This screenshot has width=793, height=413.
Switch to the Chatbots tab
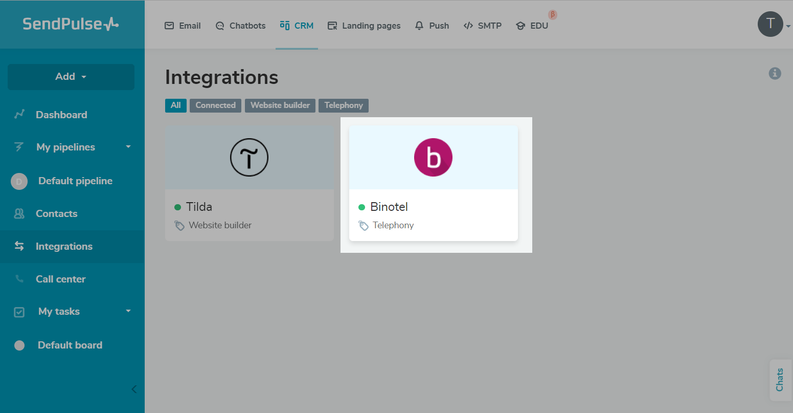(x=241, y=26)
